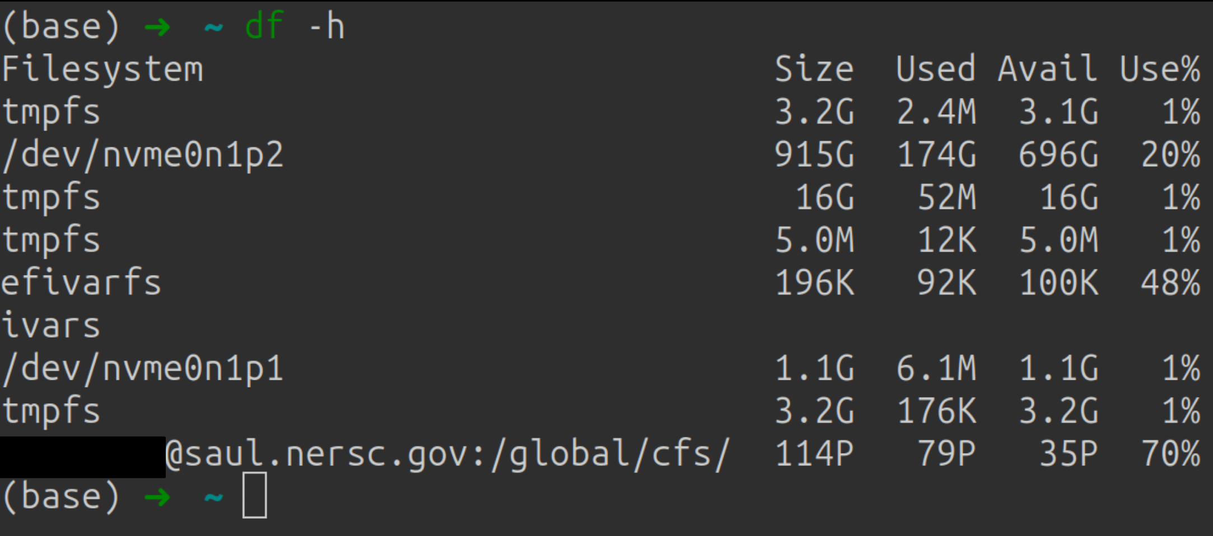Click the Size column header
Image resolution: width=1213 pixels, height=536 pixels.
click(x=814, y=69)
